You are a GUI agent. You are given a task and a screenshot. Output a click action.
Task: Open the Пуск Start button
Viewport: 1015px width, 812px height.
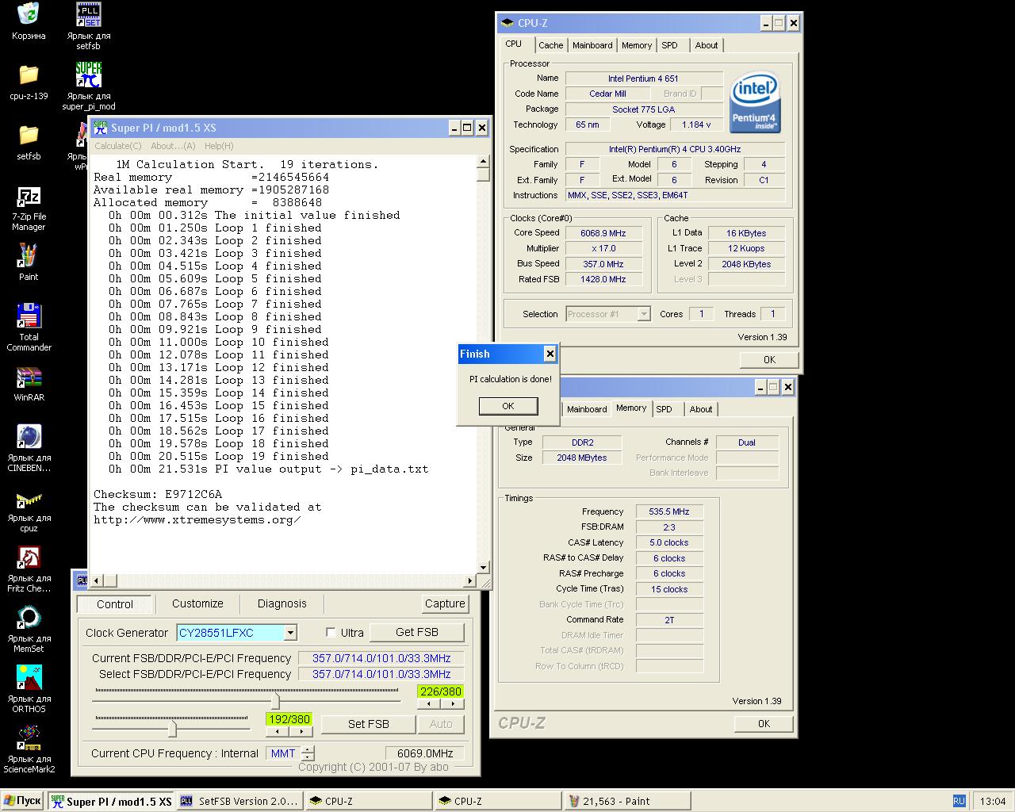pos(22,801)
